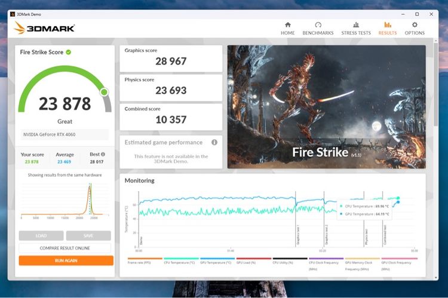Viewport: 448px width, 298px height.
Task: Click the Combined score value 10 357
Action: [x=171, y=119]
